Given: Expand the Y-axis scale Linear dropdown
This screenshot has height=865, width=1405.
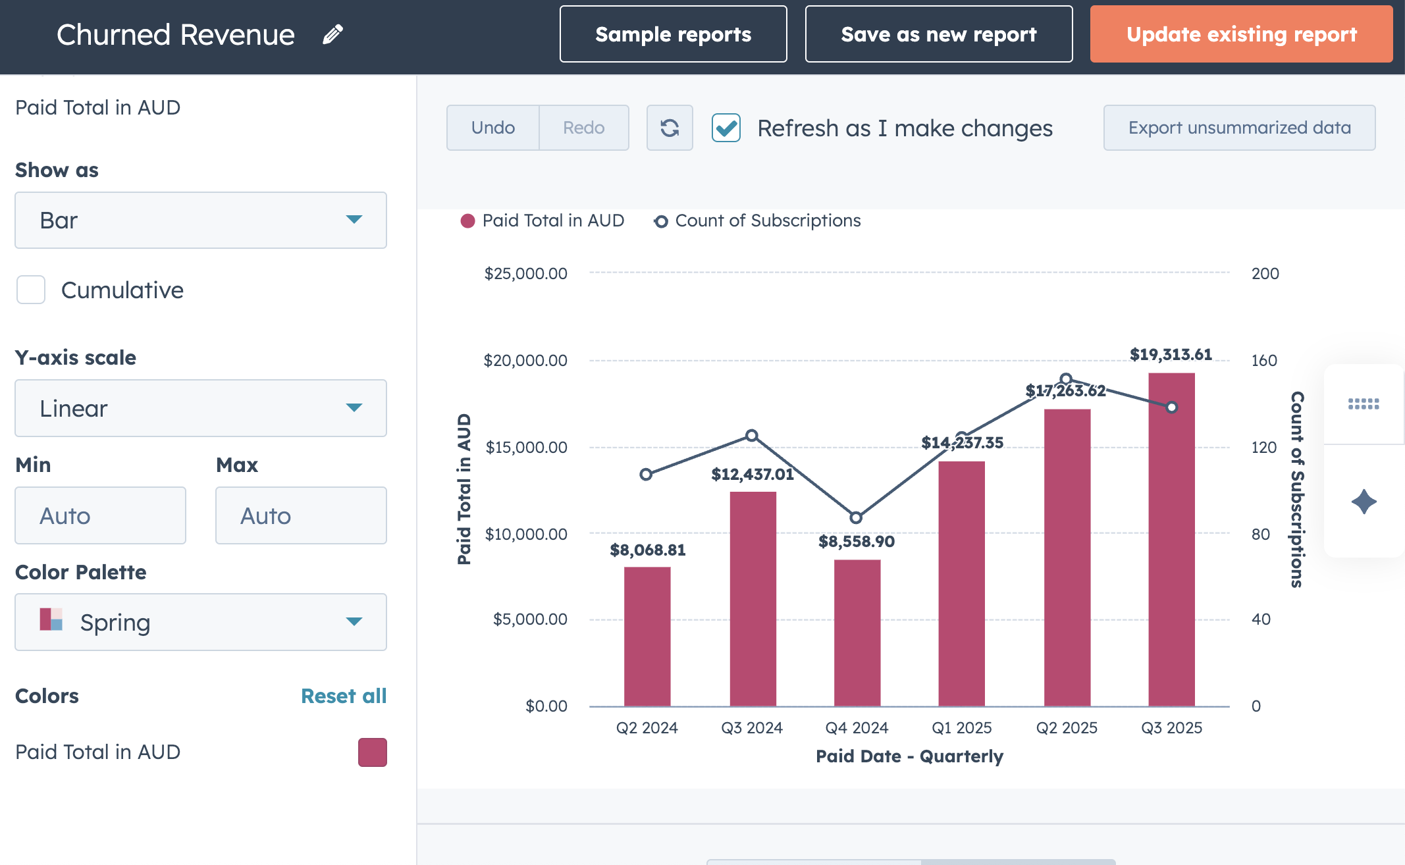Looking at the screenshot, I should (x=200, y=408).
